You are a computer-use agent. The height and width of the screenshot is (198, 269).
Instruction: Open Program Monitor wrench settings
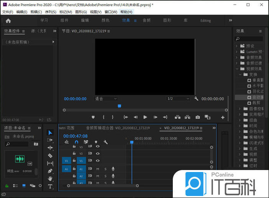[196, 99]
